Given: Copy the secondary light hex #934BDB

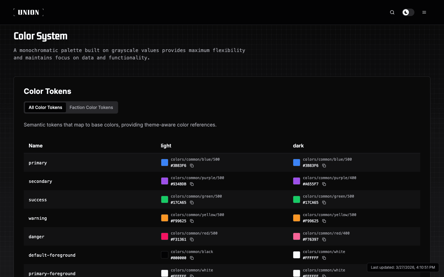Looking at the screenshot, I should 191,184.
